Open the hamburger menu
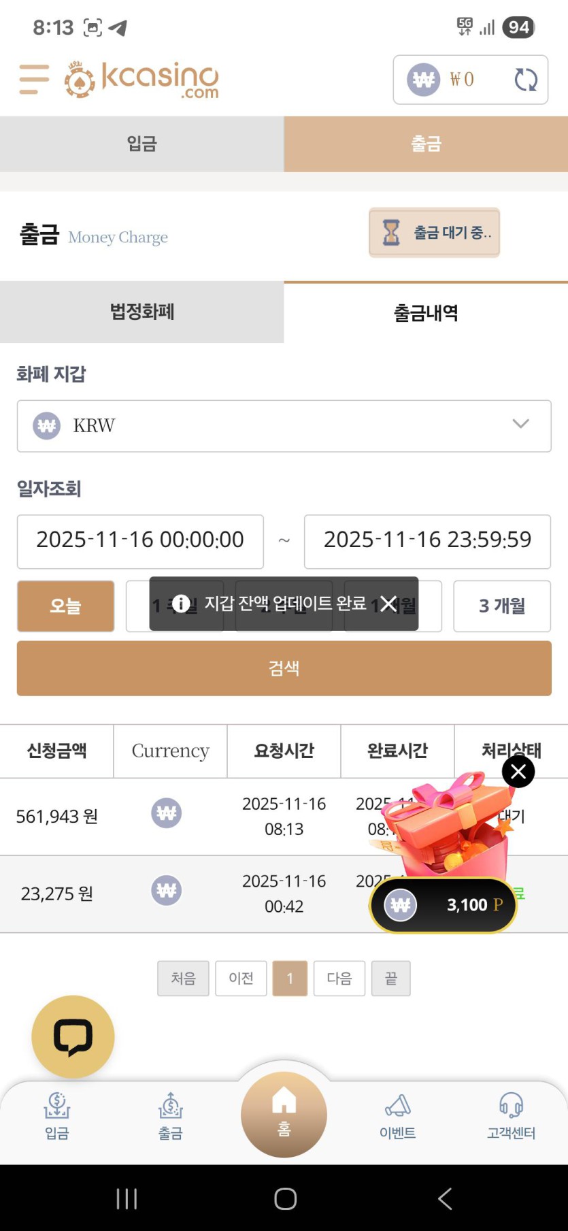The width and height of the screenshot is (568, 1231). tap(34, 79)
